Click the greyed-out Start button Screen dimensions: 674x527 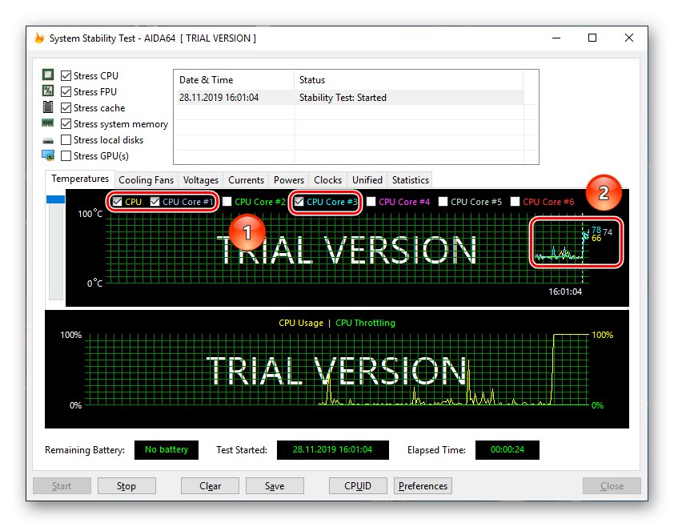62,485
